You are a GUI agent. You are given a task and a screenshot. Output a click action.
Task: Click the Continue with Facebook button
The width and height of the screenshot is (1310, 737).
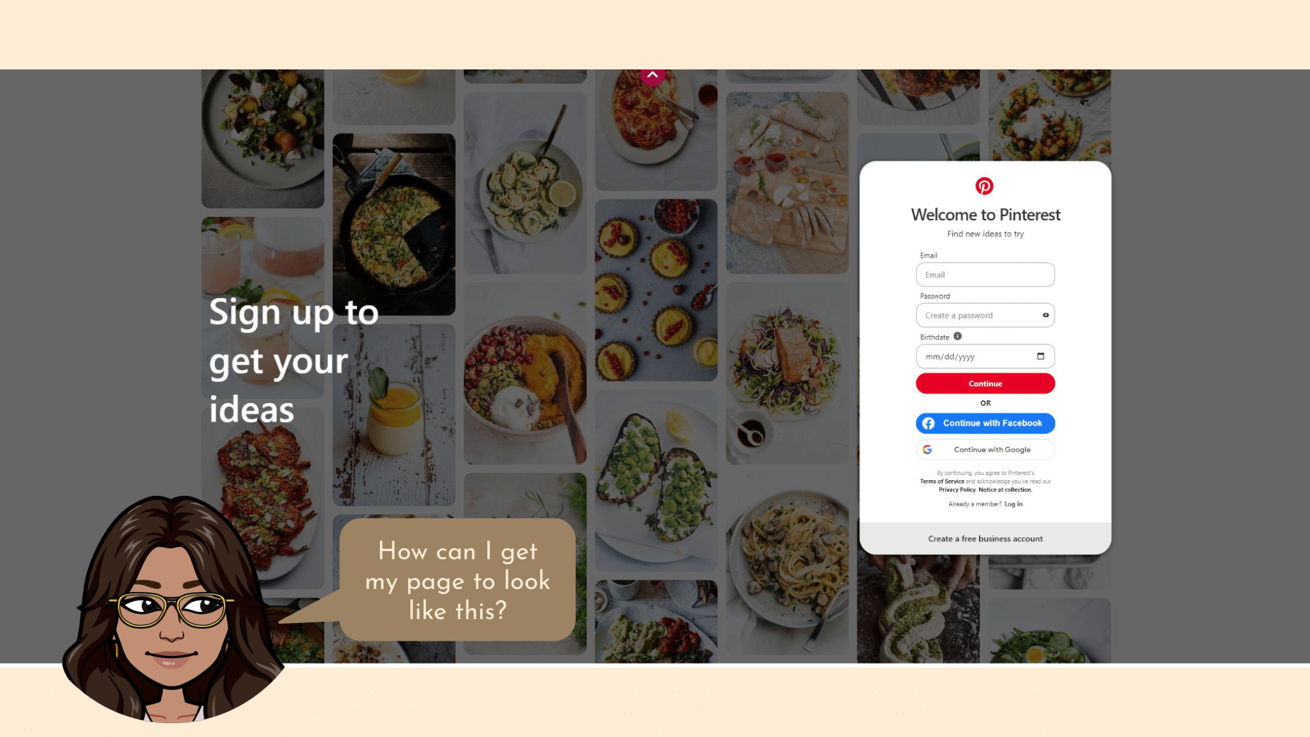[985, 423]
